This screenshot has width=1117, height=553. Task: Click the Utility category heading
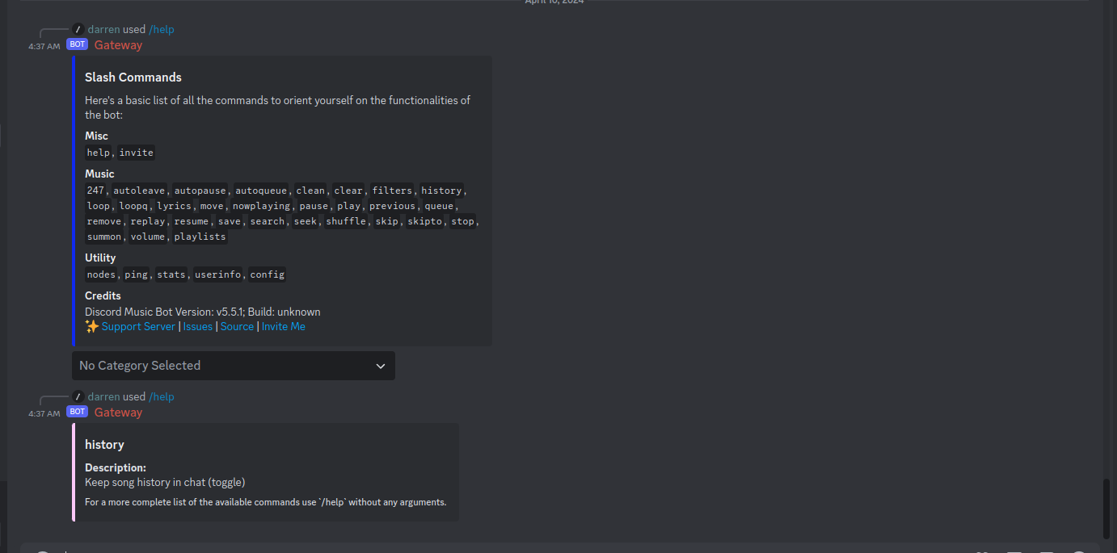coord(100,258)
